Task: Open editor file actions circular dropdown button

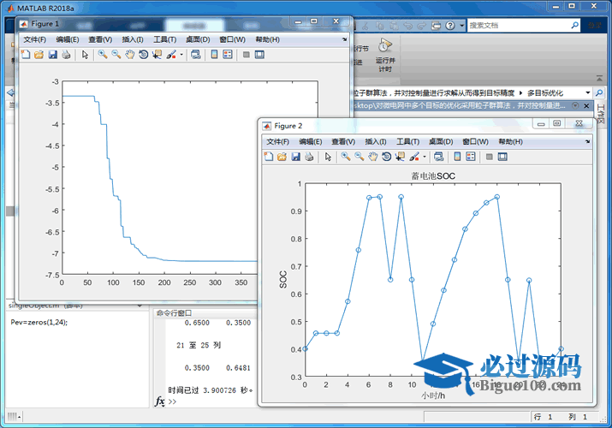Action: point(575,106)
